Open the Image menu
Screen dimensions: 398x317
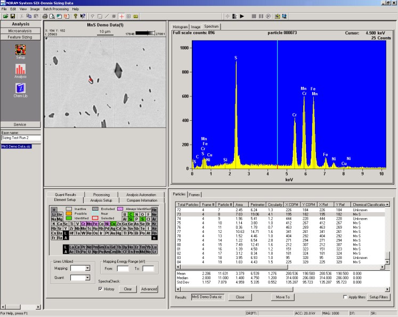[x=35, y=9]
